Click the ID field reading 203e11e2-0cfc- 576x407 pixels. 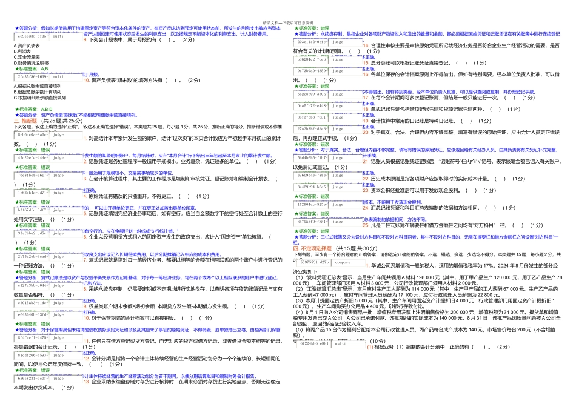click(x=311, y=42)
